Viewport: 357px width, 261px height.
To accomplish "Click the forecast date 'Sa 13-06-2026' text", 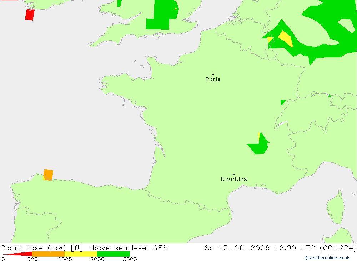I will [237, 247].
